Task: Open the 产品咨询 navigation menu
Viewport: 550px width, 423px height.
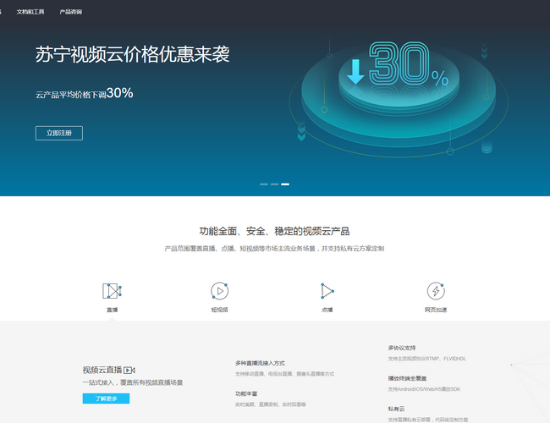Action: [x=71, y=13]
